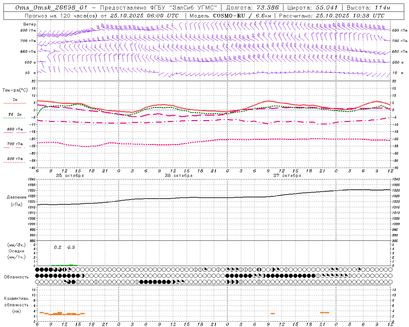Viewport: 409px width, 327px height.
Task: Click the orange convective bar on 27 октября near 9h
Action: (273, 314)
